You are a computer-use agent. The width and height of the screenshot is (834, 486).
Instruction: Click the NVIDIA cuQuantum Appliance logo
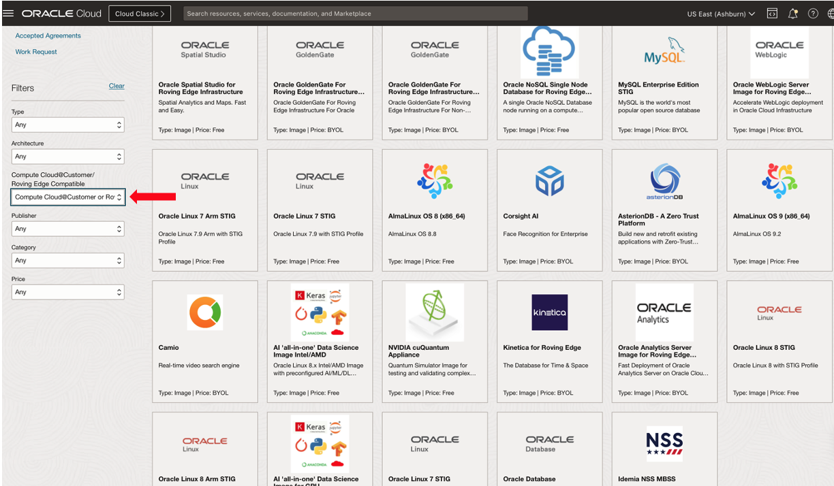point(435,312)
